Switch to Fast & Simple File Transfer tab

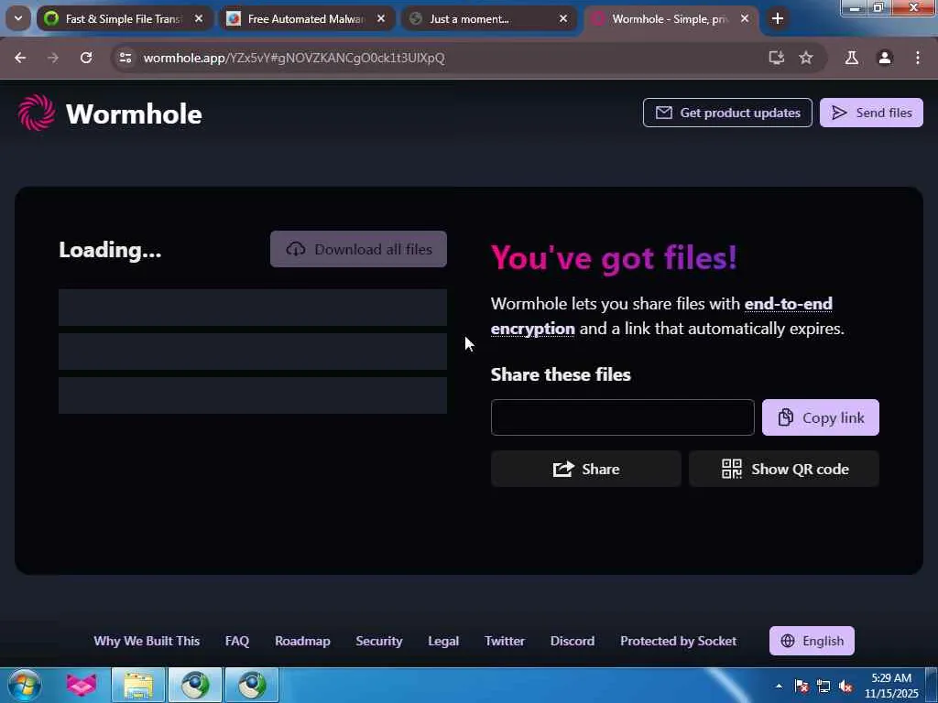[124, 19]
